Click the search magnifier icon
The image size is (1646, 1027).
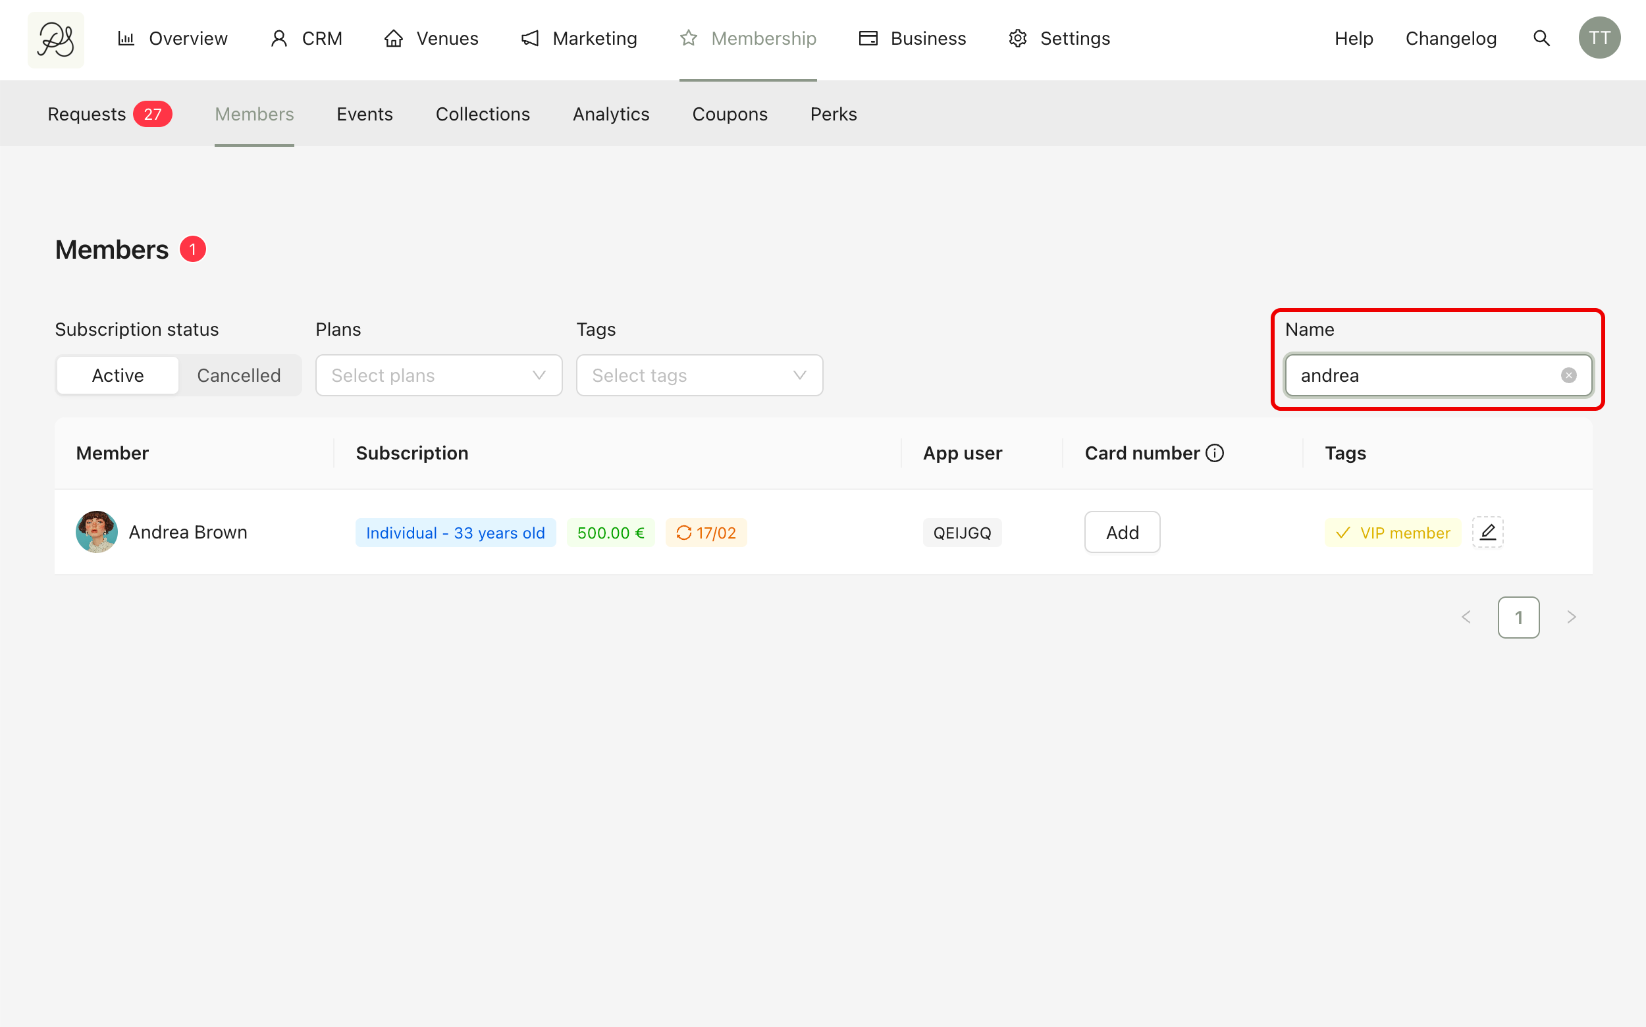click(x=1541, y=38)
